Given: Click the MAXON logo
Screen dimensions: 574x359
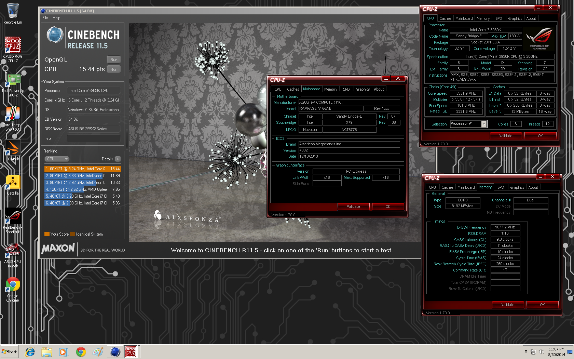Looking at the screenshot, I should pos(58,248).
